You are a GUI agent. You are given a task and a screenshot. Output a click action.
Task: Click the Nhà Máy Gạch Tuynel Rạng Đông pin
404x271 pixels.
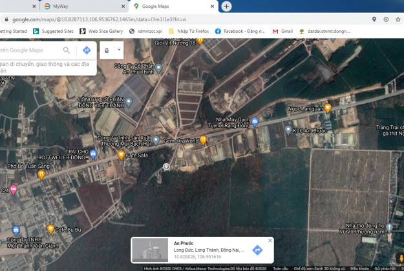255,122
